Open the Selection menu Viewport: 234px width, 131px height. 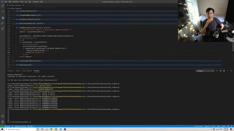click(15, 1)
